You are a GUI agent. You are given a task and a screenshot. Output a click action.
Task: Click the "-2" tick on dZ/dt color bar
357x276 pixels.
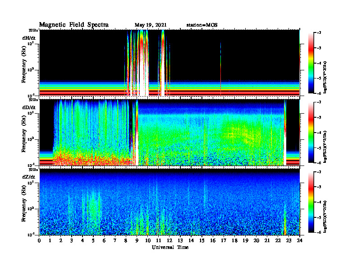(x=319, y=172)
